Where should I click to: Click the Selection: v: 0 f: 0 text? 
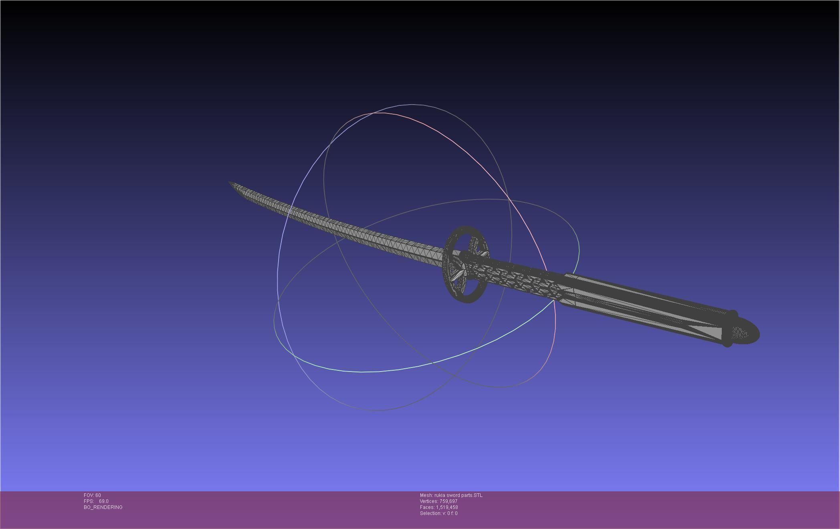point(439,513)
